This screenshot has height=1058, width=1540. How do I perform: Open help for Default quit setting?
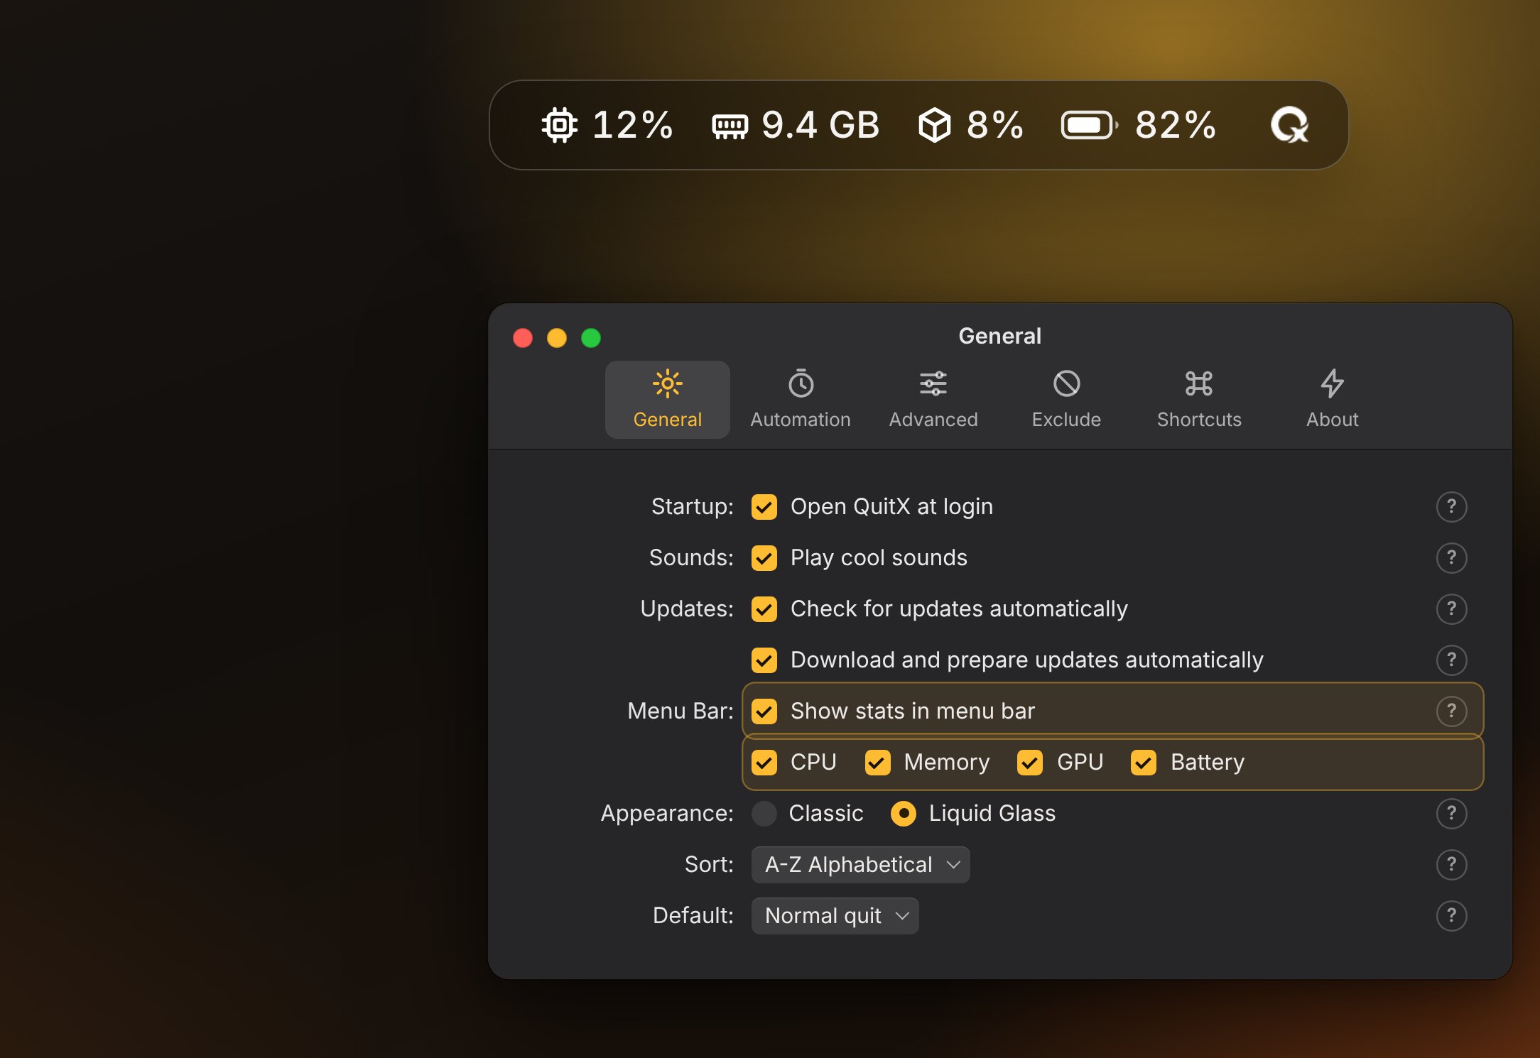(1451, 916)
